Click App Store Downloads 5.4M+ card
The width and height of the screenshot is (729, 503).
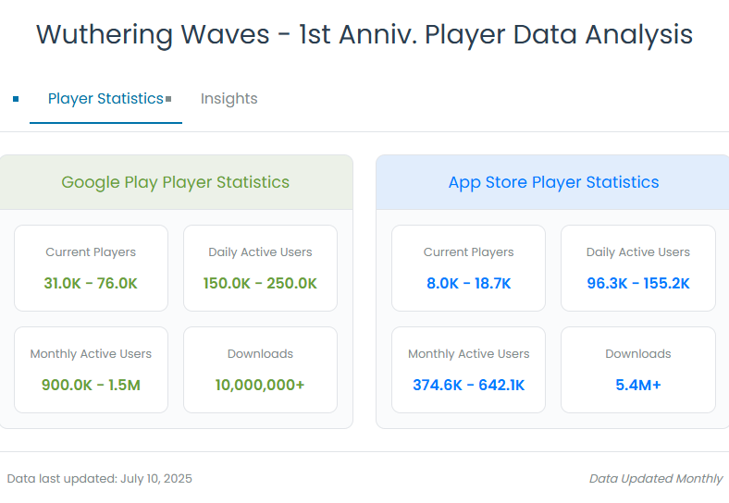(x=637, y=369)
